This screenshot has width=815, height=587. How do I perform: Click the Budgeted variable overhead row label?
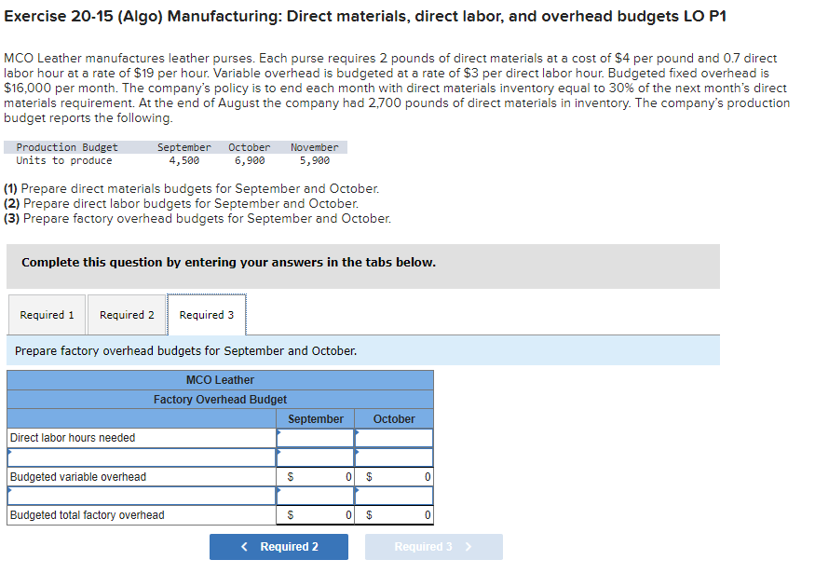78,477
